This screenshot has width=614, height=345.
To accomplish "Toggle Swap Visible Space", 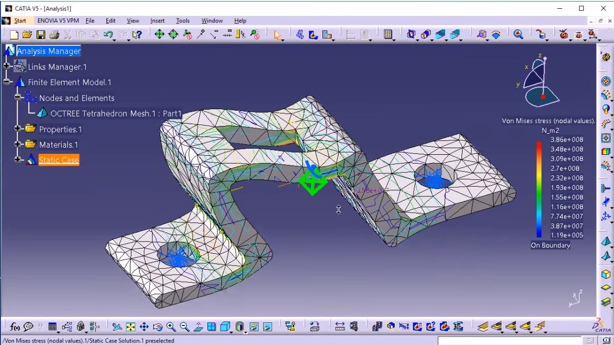I will click(x=267, y=327).
